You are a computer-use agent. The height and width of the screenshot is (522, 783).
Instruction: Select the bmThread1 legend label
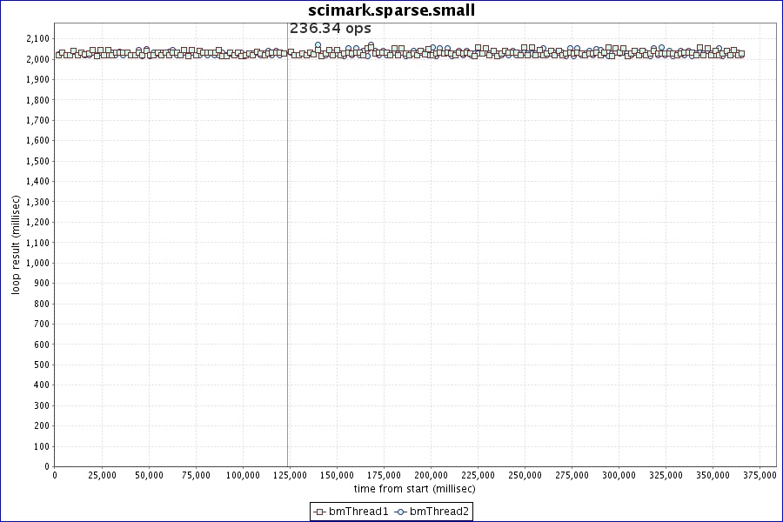[x=358, y=512]
